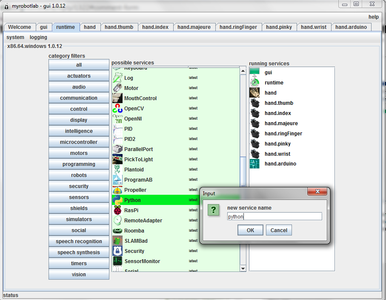Switch to the Welcome tab
The height and width of the screenshot is (300, 386).
pyautogui.click(x=20, y=27)
